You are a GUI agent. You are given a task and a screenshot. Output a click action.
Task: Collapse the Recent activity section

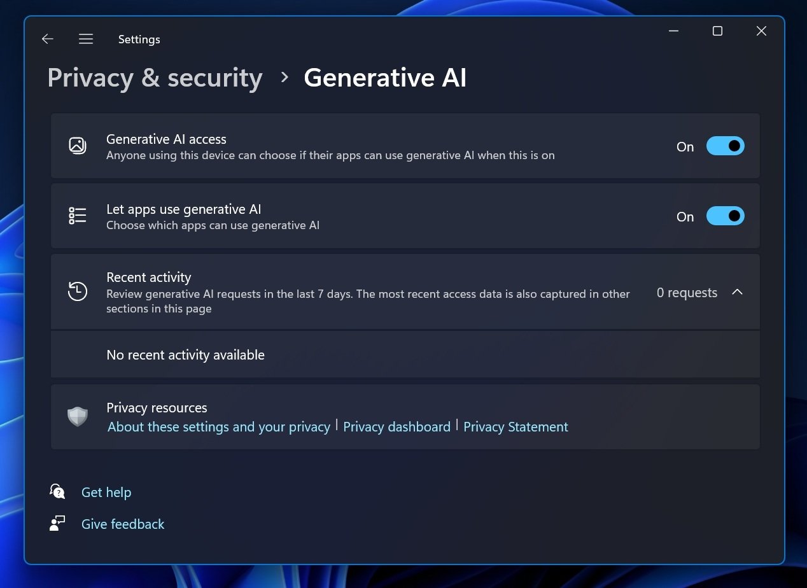(x=738, y=292)
